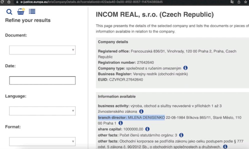Open the Language dropdown
This screenshot has width=249, height=149.
42,111
